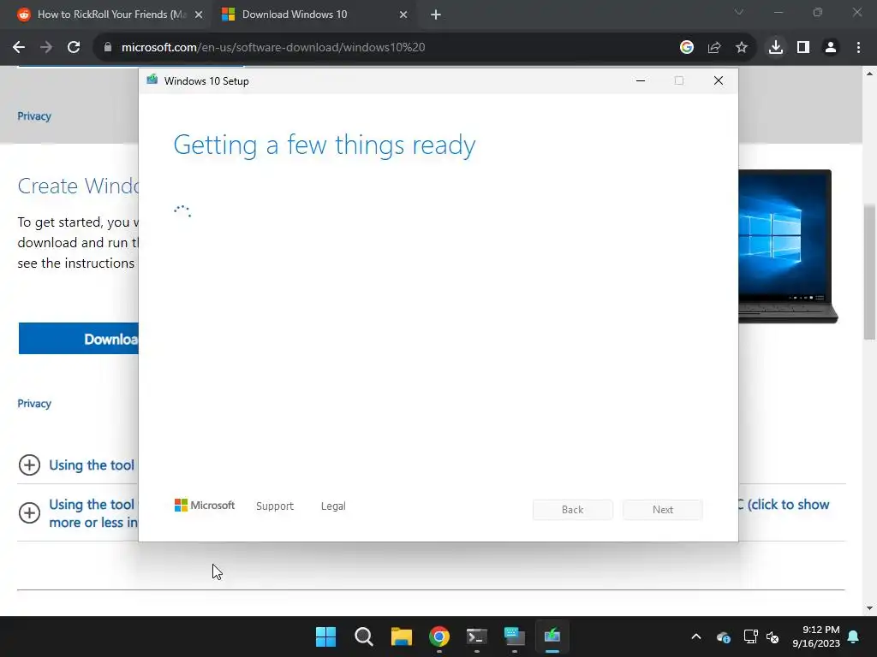
Task: Switch to Chrome on the taskbar
Action: click(x=439, y=636)
